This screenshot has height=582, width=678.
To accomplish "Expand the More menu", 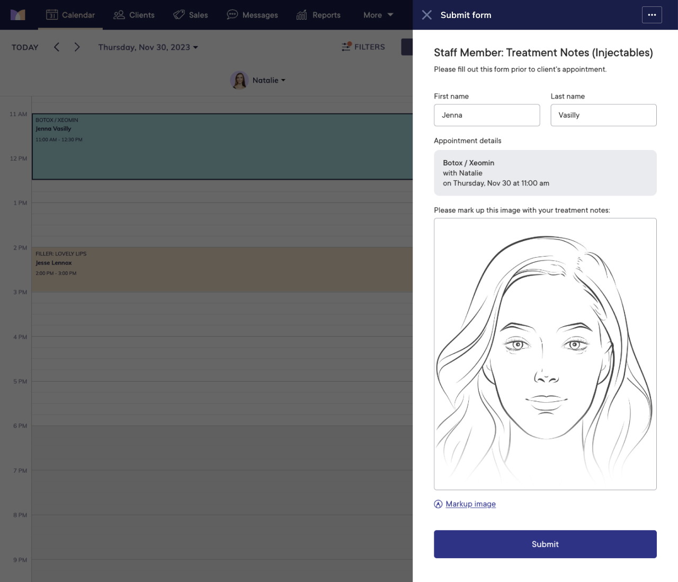I will (377, 15).
